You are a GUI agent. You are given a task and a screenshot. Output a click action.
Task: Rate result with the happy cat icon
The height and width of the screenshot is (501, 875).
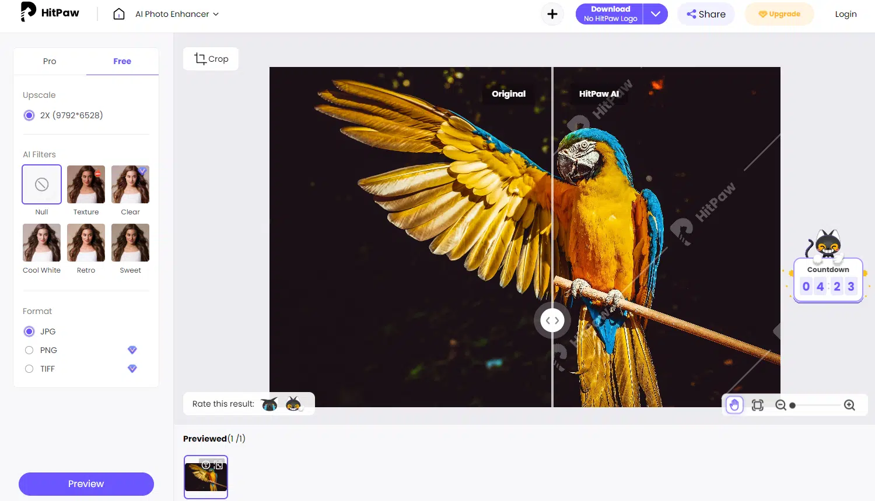tap(293, 404)
